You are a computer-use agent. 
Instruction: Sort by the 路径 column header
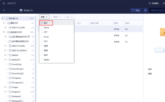click(x=127, y=23)
